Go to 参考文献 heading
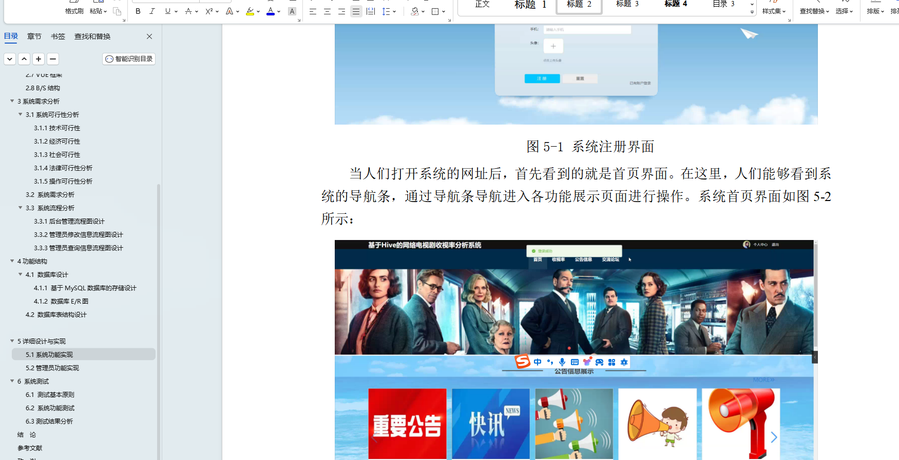The image size is (899, 460). point(30,448)
